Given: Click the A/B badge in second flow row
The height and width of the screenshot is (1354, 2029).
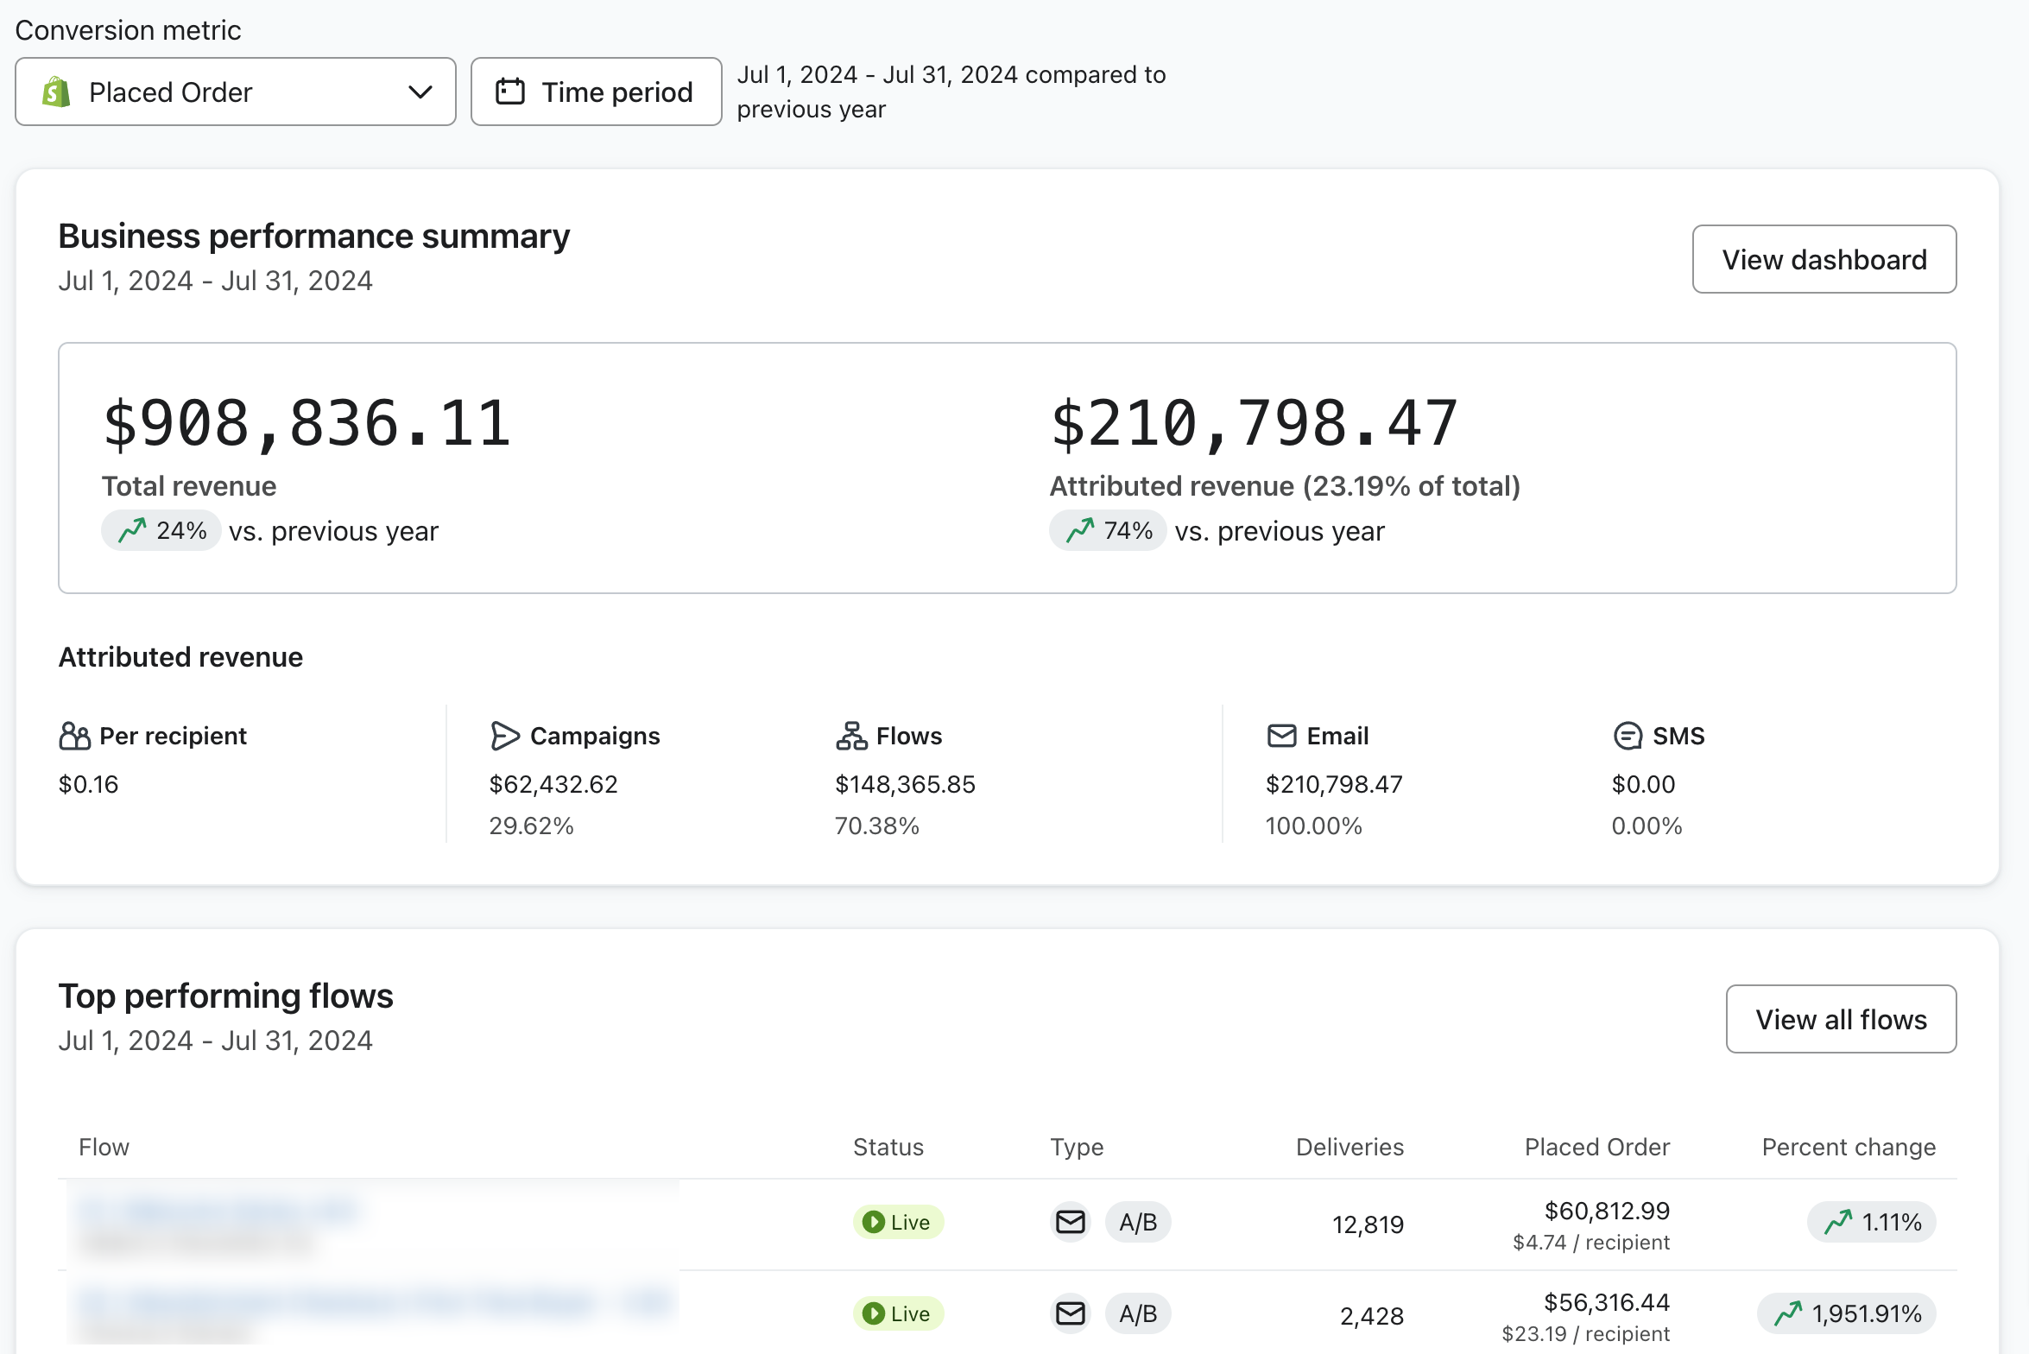Looking at the screenshot, I should (1138, 1313).
